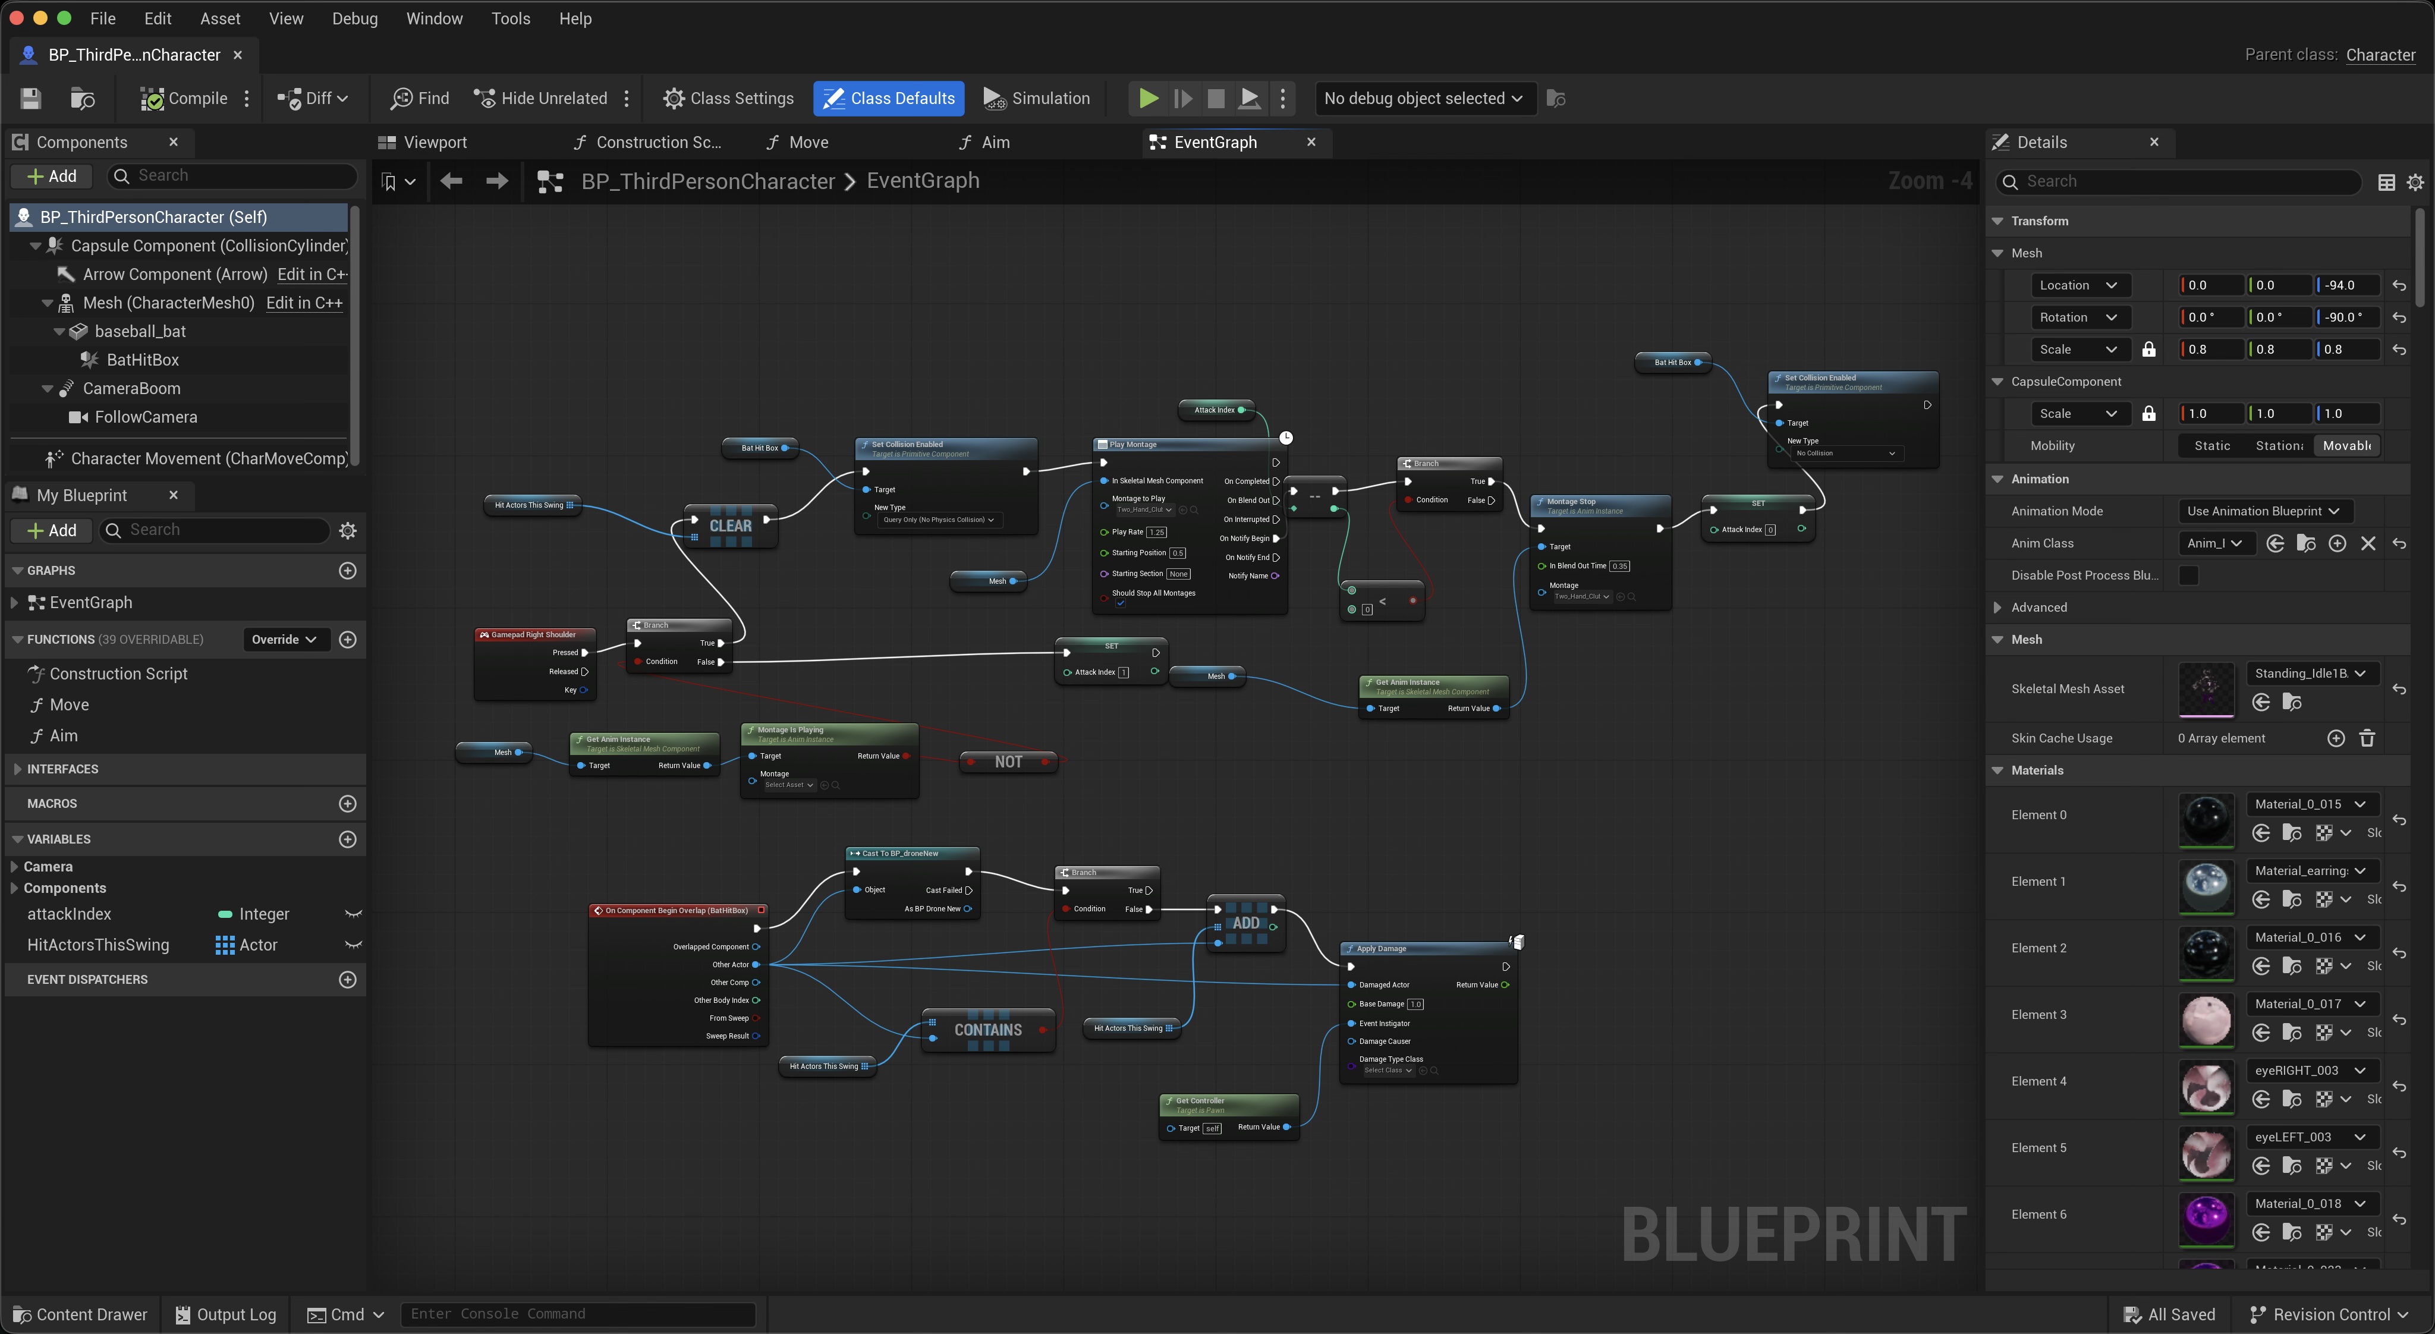Collapse the Transform section
2435x1334 pixels.
(x=1997, y=221)
